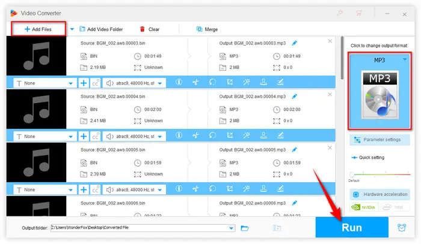This screenshot has height=244, width=421.
Task: Change the MP3 output format
Action: [380, 91]
